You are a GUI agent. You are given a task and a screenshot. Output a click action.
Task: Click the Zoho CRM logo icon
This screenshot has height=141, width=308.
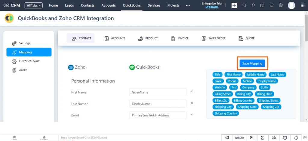6,5
